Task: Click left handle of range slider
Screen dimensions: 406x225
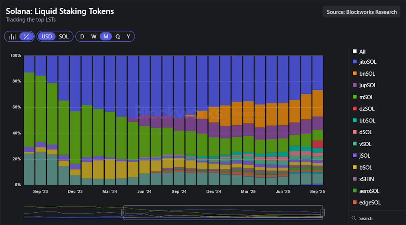Action: tap(123, 213)
